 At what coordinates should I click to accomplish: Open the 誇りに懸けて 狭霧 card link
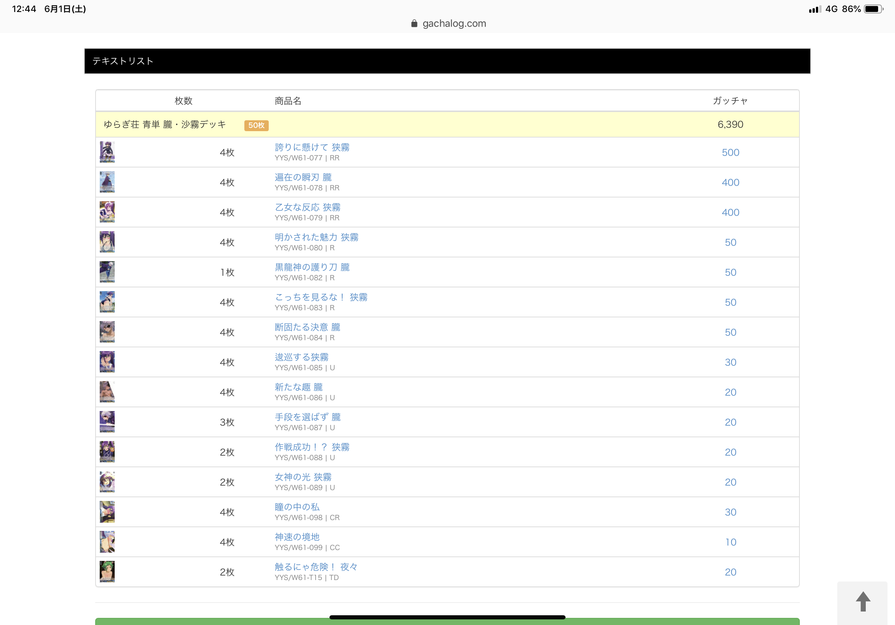(x=312, y=147)
